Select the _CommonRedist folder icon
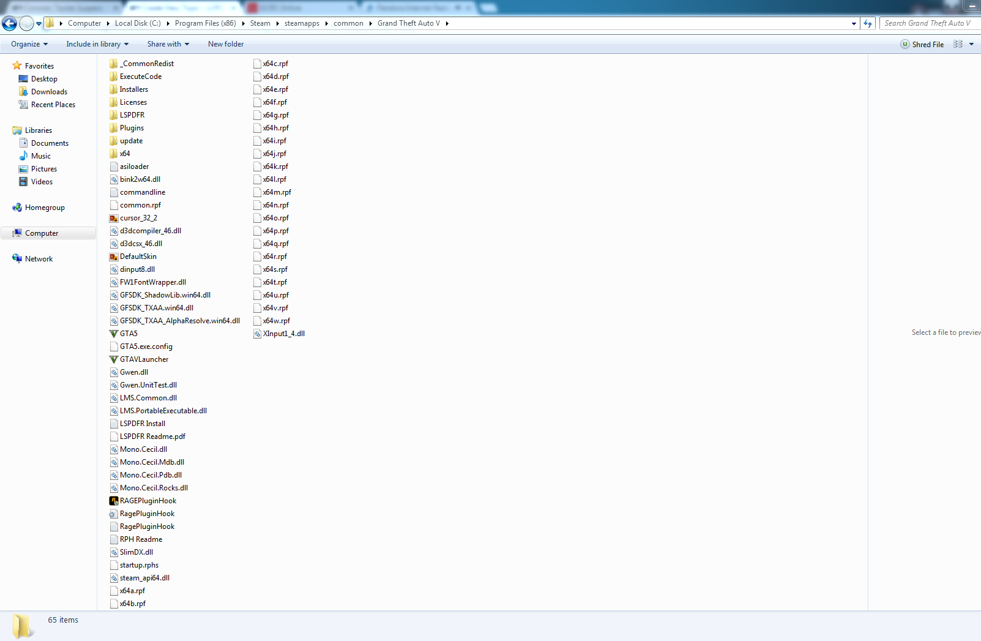The width and height of the screenshot is (981, 641). (114, 64)
